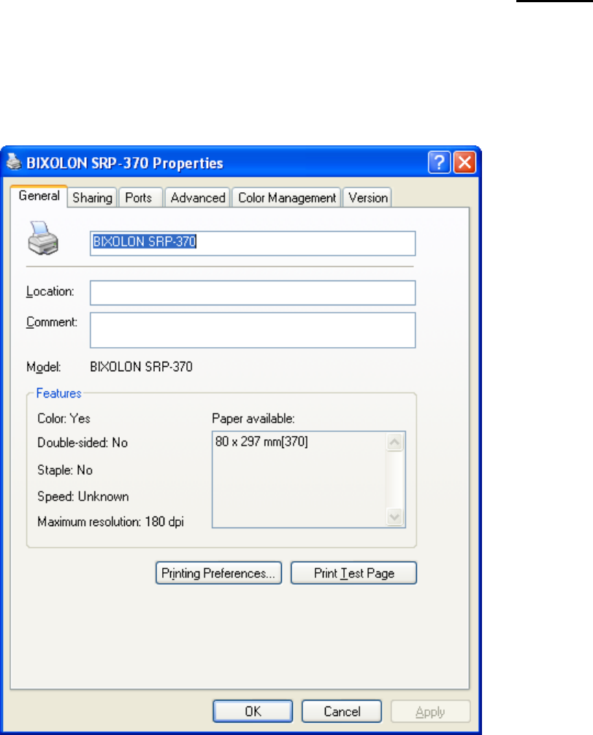593x735 pixels.
Task: Close the BIXOLON SRP-370 Properties dialog
Action: point(464,162)
